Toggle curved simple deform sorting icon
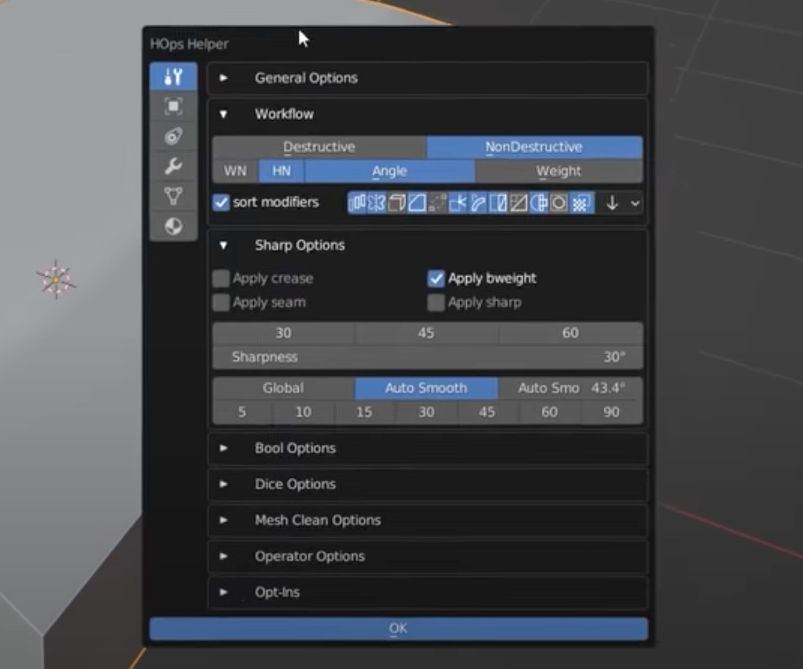The image size is (803, 669). [x=478, y=203]
